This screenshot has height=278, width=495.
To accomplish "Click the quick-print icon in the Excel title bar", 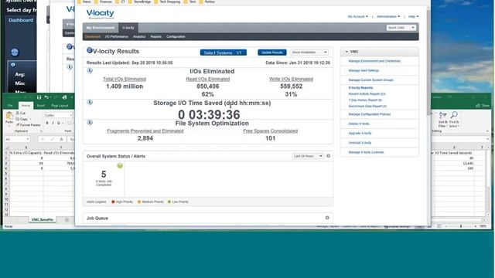I will click(64, 97).
